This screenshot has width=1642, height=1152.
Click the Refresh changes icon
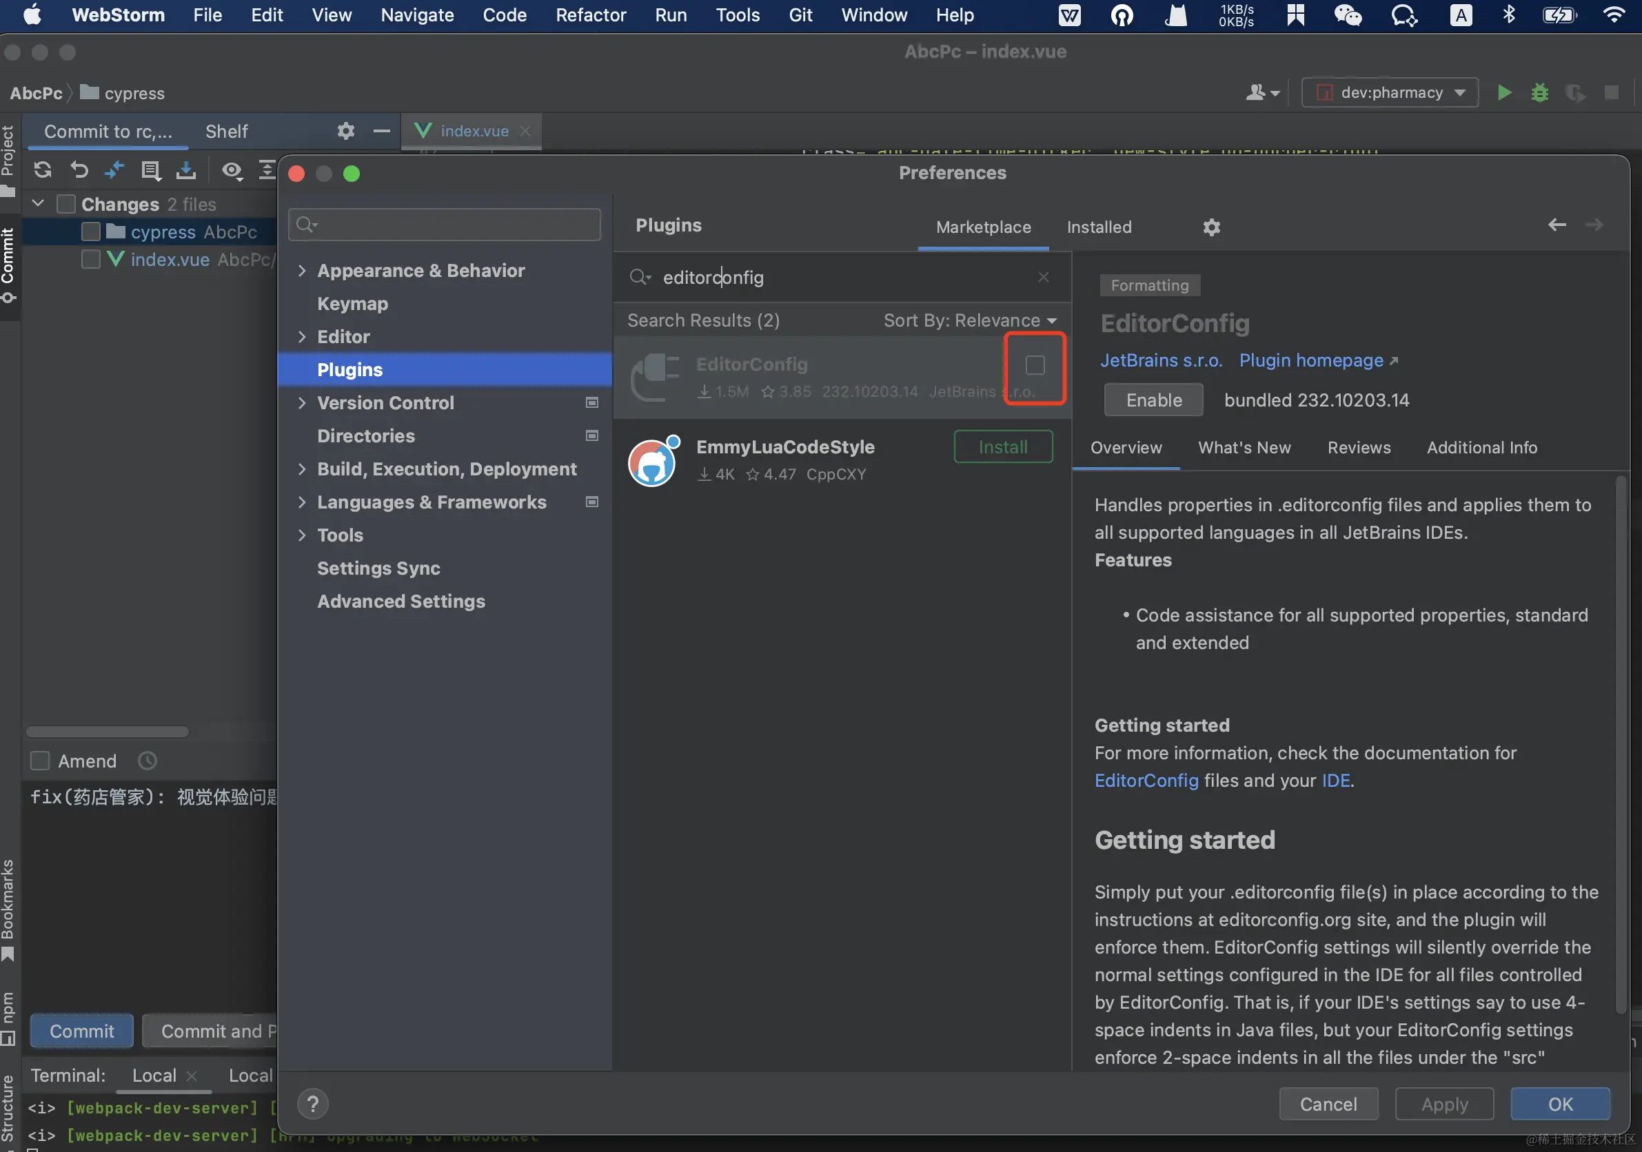[x=42, y=170]
